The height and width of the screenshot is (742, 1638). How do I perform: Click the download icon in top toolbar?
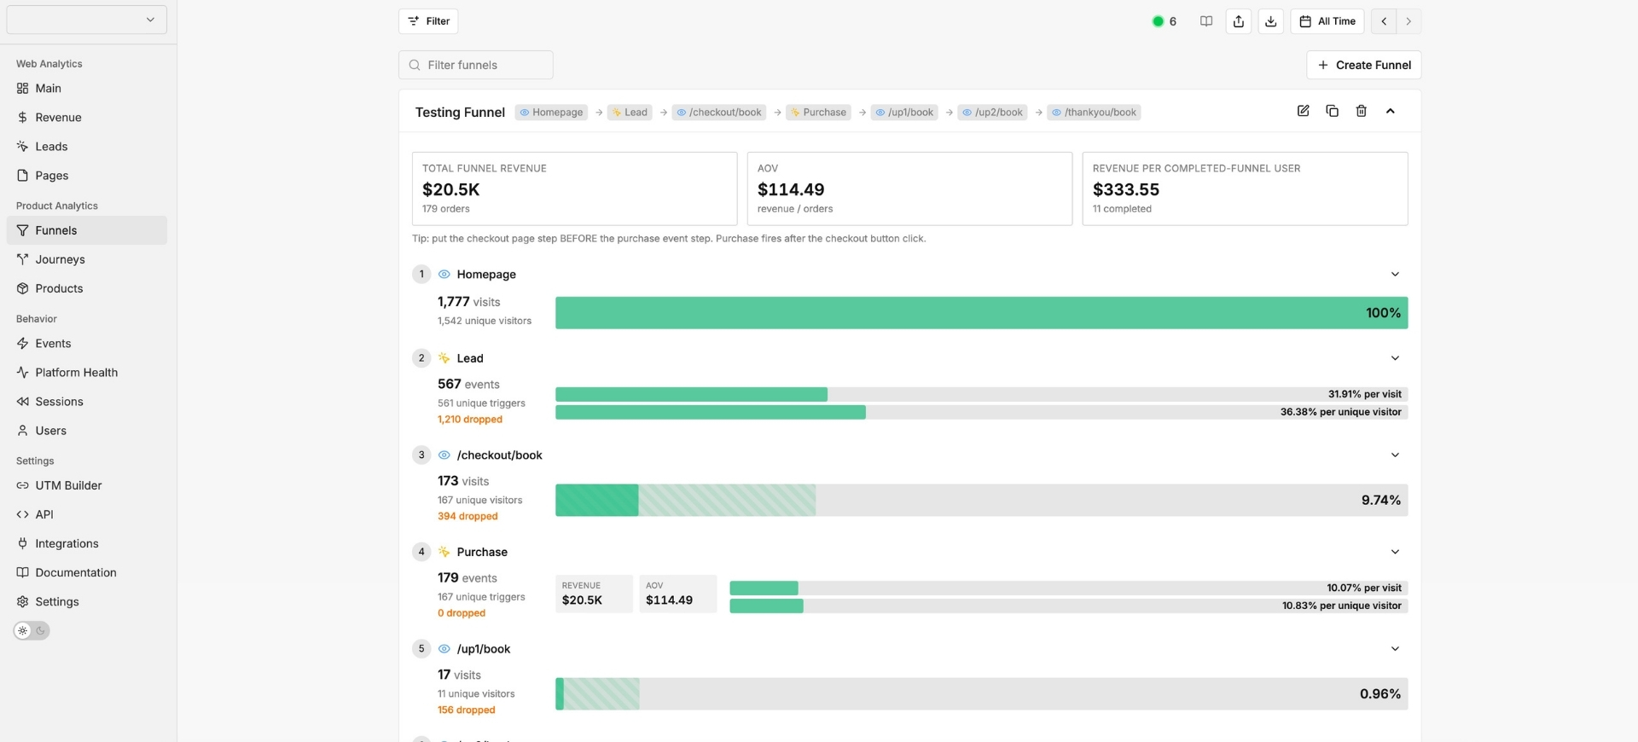[1270, 21]
